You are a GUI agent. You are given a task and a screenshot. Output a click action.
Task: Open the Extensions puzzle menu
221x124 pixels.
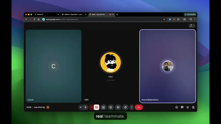pos(178,19)
